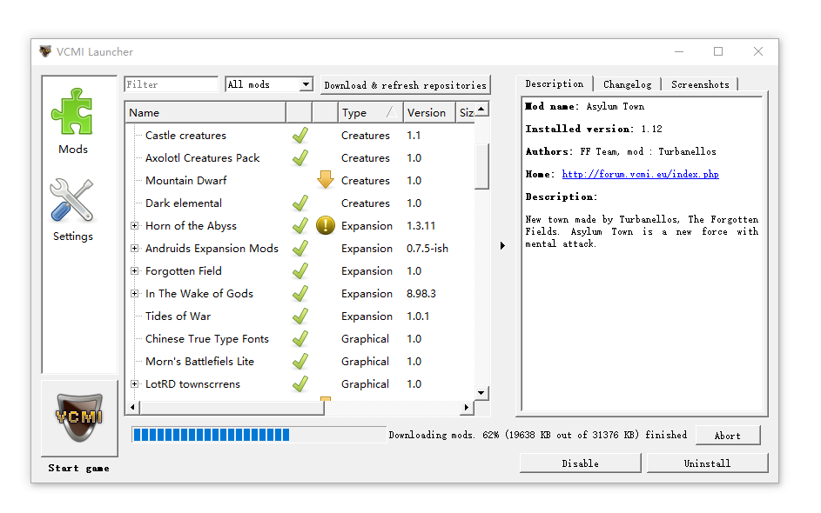Screen dimensions: 821x513
Task: Click the enabled checkmark for Dark elemental
Action: tap(299, 203)
